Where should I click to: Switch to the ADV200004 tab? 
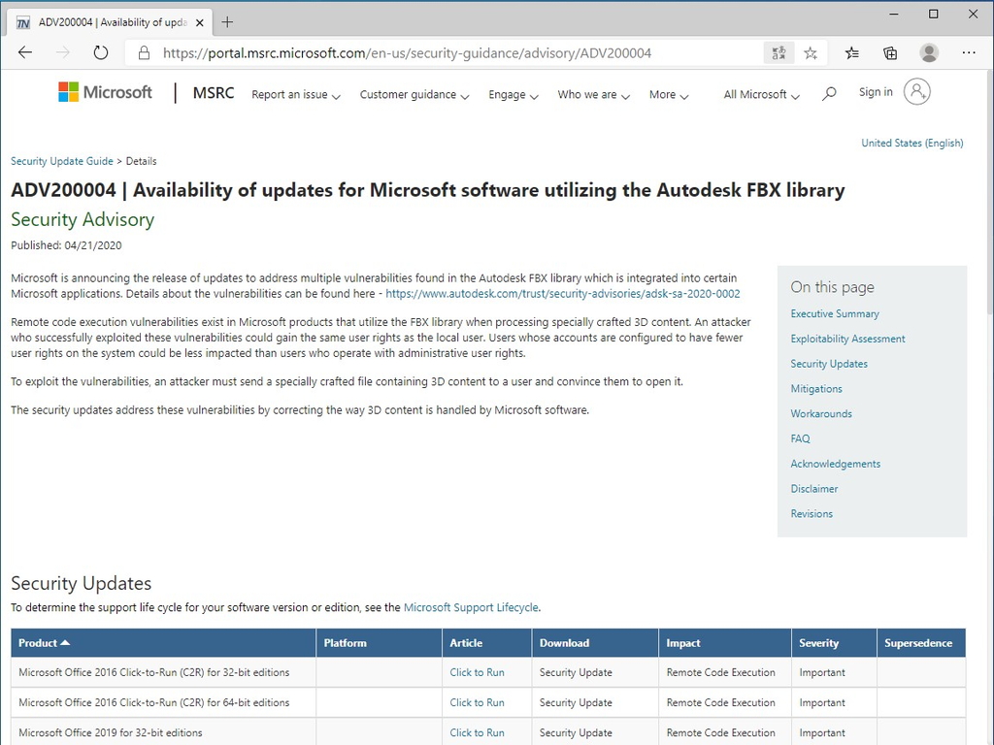point(109,21)
